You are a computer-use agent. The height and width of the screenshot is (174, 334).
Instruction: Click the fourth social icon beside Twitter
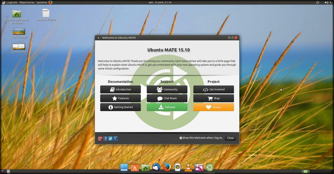116,138
